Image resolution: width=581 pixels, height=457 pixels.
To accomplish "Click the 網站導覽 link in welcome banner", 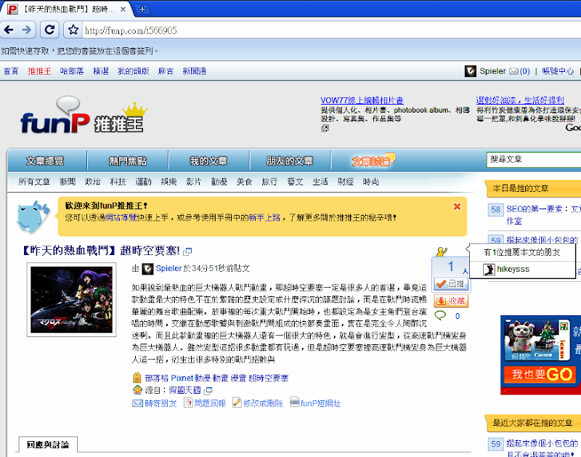I will tap(121, 217).
